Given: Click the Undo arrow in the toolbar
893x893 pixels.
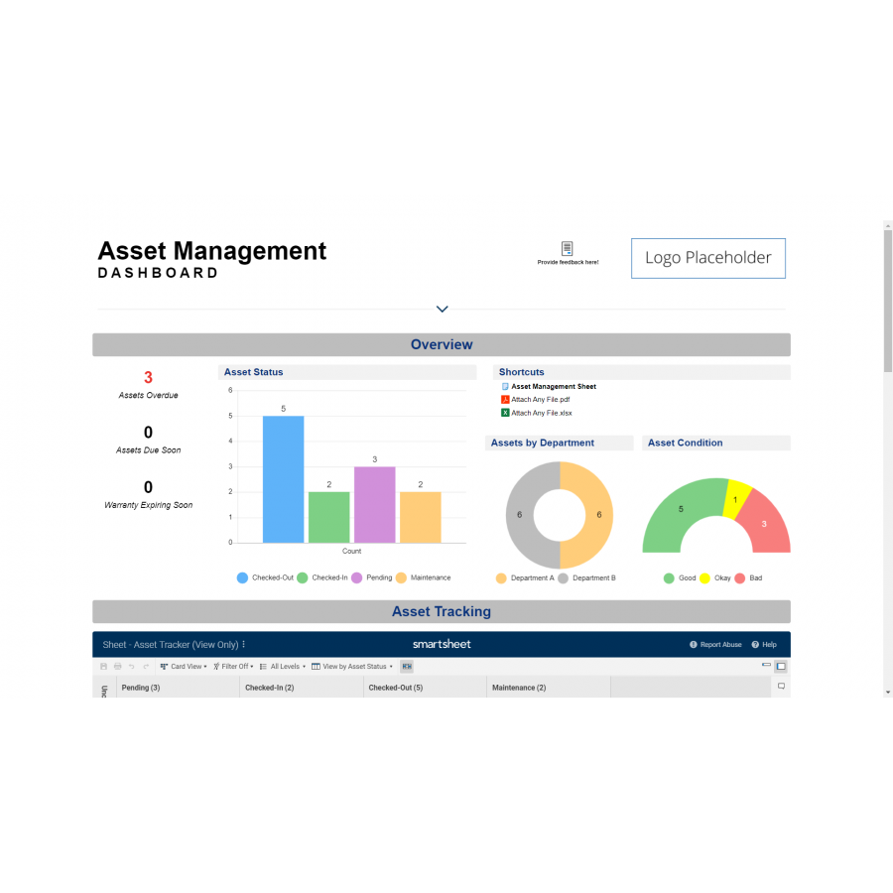Looking at the screenshot, I should pos(131,666).
